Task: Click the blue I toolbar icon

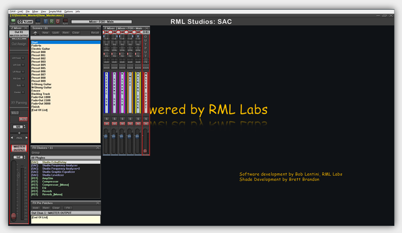Action: [x=44, y=22]
